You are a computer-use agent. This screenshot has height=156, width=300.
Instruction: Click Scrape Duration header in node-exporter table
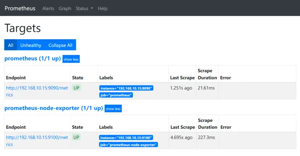[208, 124]
